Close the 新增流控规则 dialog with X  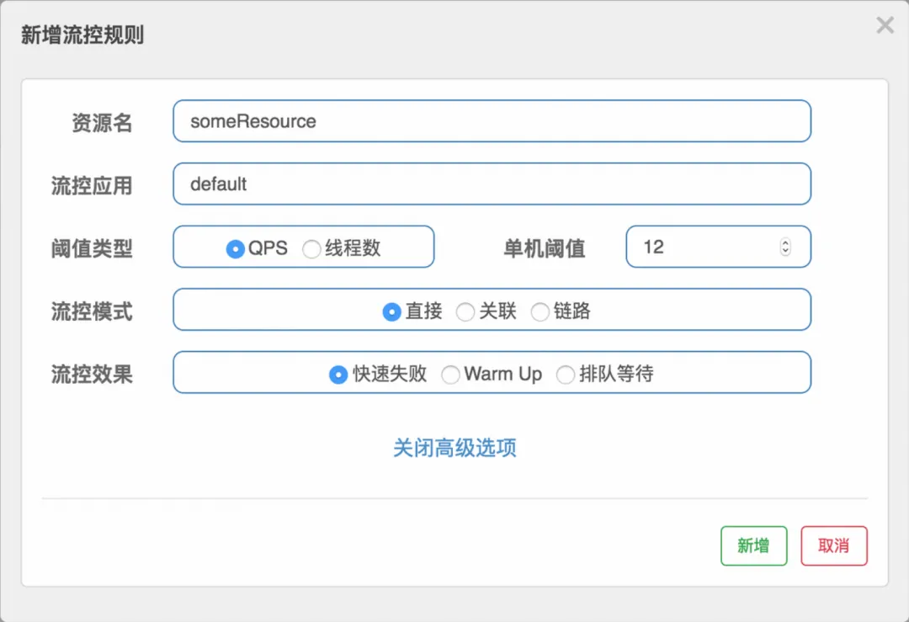885,25
